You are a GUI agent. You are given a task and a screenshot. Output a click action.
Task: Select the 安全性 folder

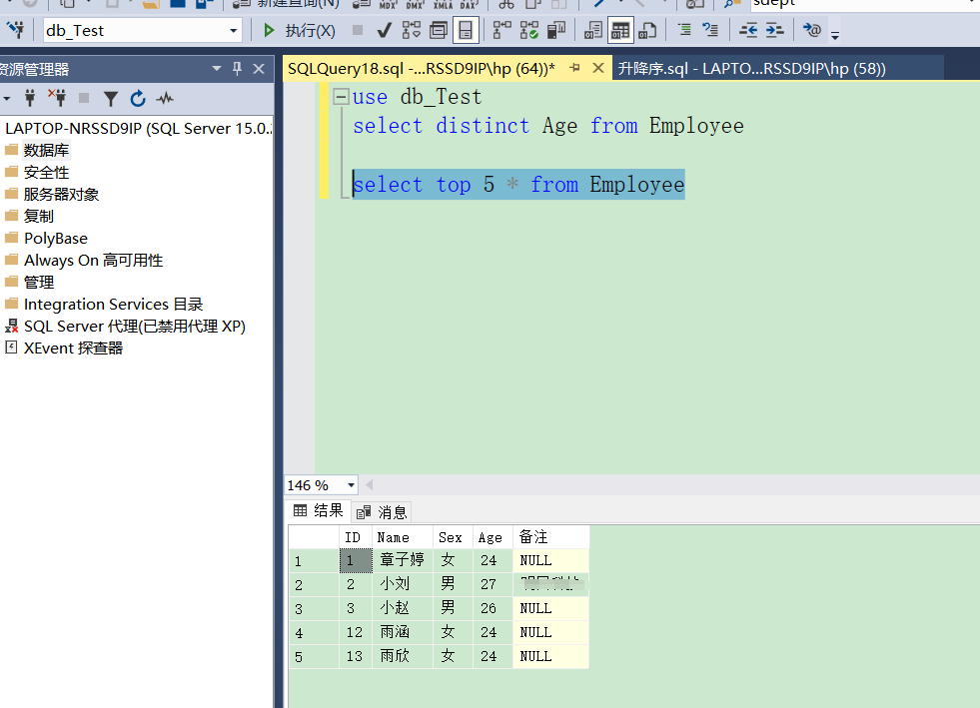(46, 172)
